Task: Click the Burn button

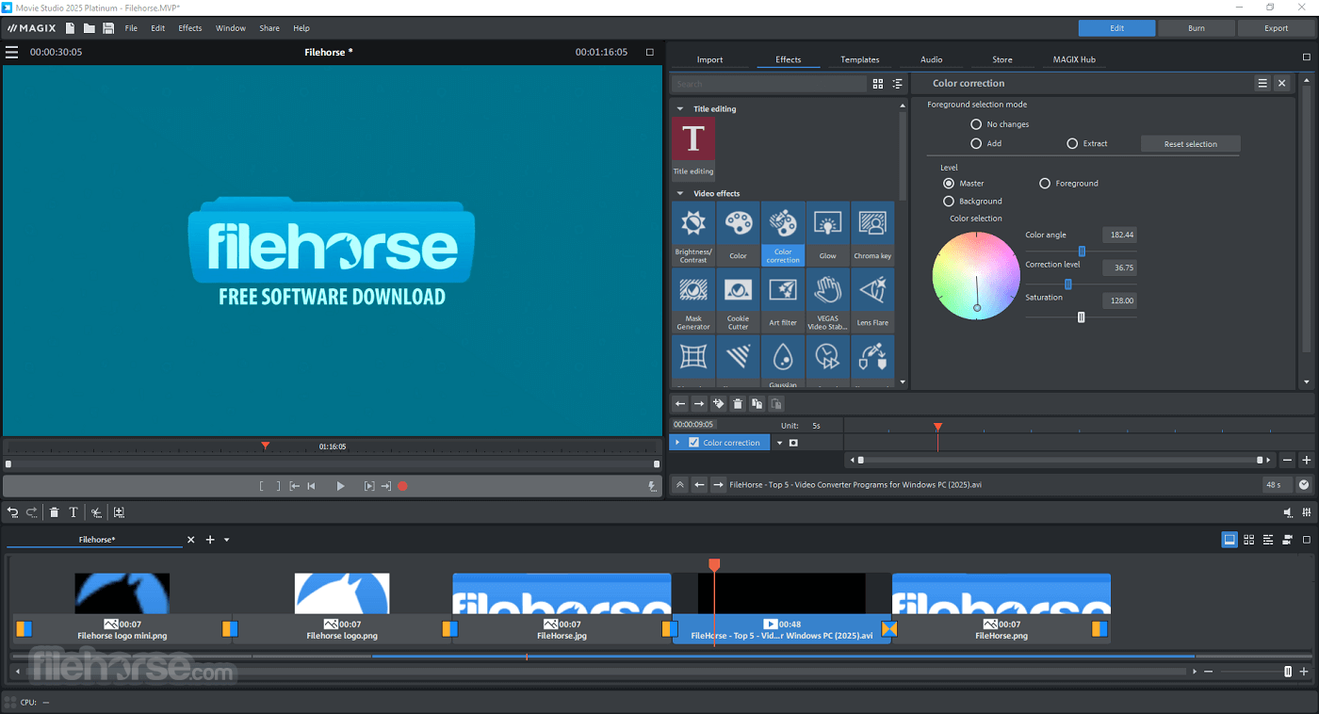Action: click(1197, 28)
